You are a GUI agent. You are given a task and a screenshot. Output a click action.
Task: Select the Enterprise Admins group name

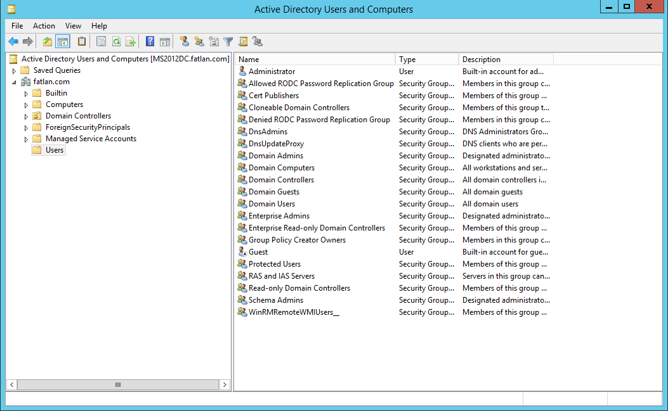[x=279, y=216]
